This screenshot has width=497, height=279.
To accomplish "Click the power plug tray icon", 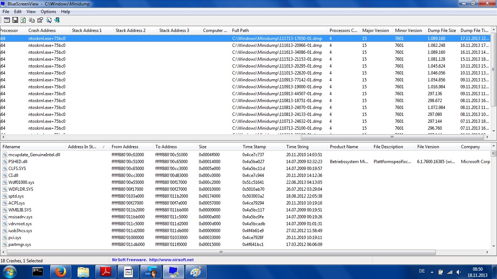I will click(441, 272).
